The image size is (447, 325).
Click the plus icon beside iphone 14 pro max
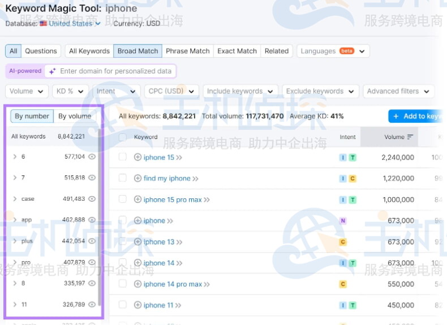click(x=137, y=284)
